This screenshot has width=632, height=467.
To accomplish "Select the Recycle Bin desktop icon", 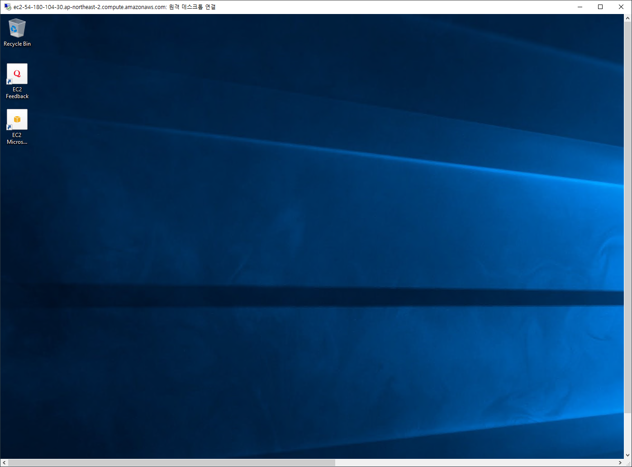I will (x=17, y=28).
